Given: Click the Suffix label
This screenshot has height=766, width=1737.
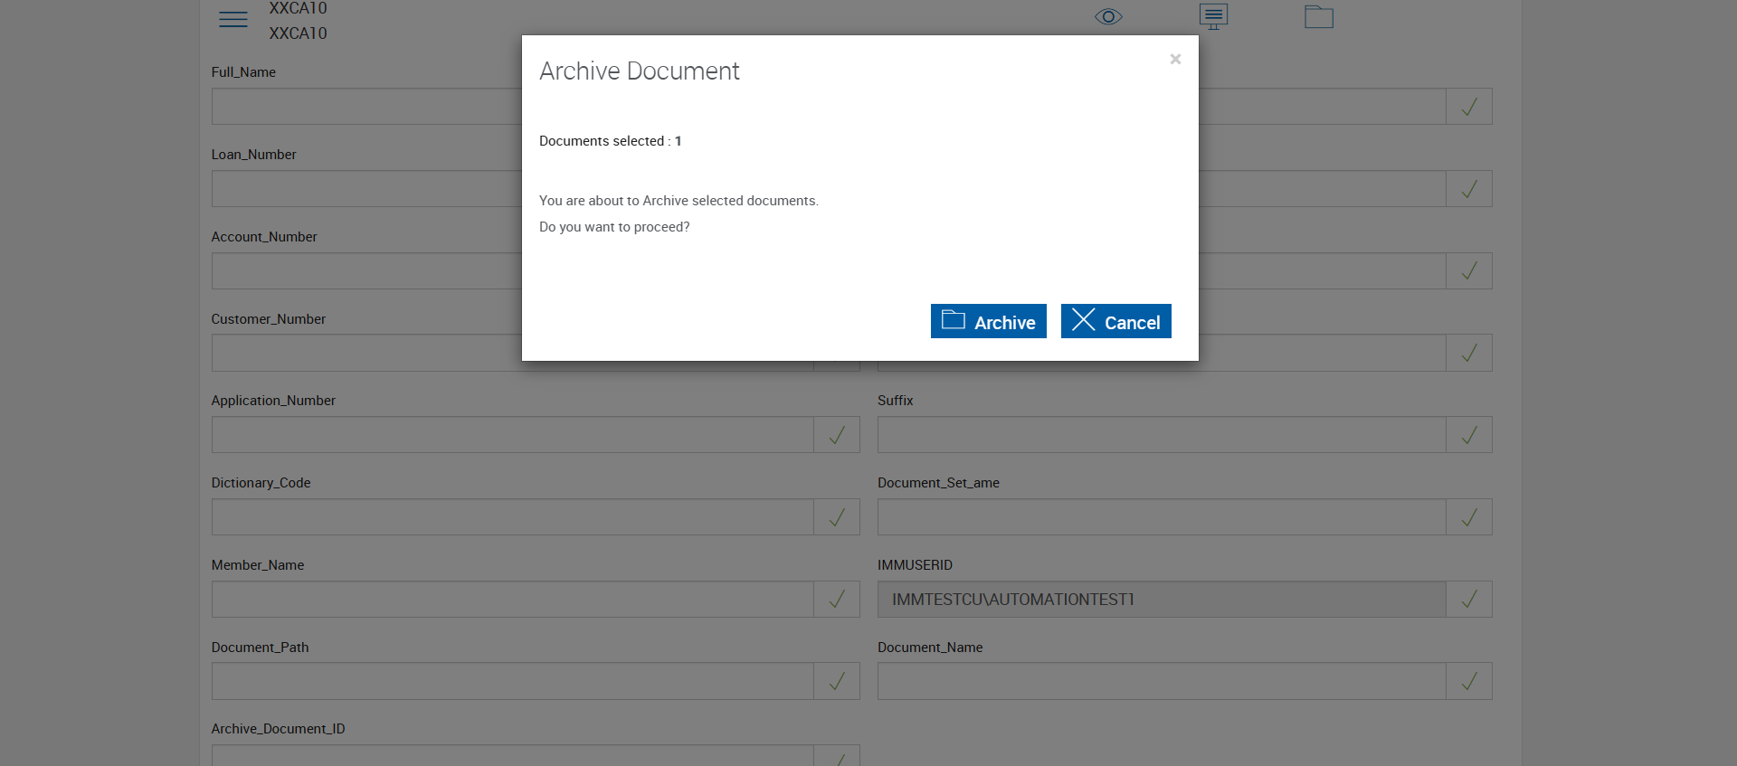Looking at the screenshot, I should [896, 401].
